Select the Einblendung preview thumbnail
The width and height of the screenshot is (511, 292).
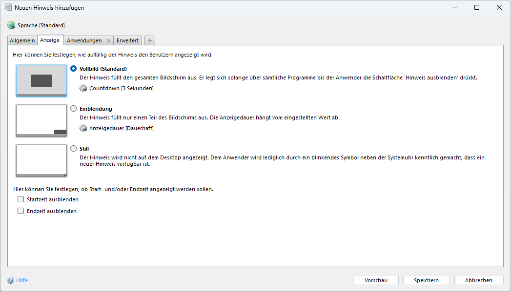pos(41,120)
